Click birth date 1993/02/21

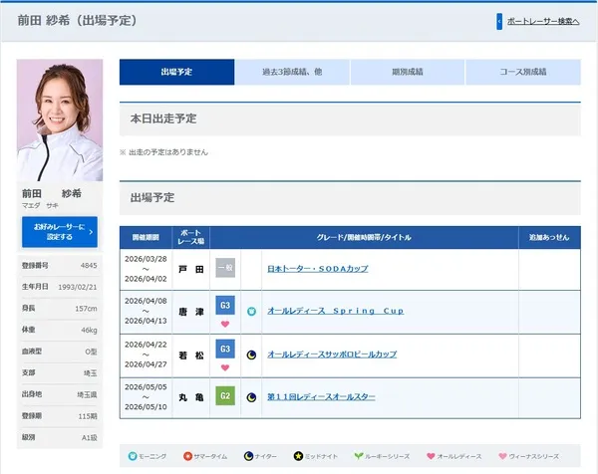(x=78, y=287)
